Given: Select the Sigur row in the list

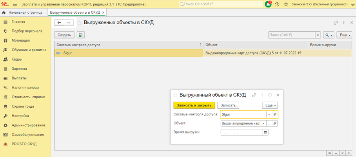Looking at the screenshot, I should pos(127,52).
